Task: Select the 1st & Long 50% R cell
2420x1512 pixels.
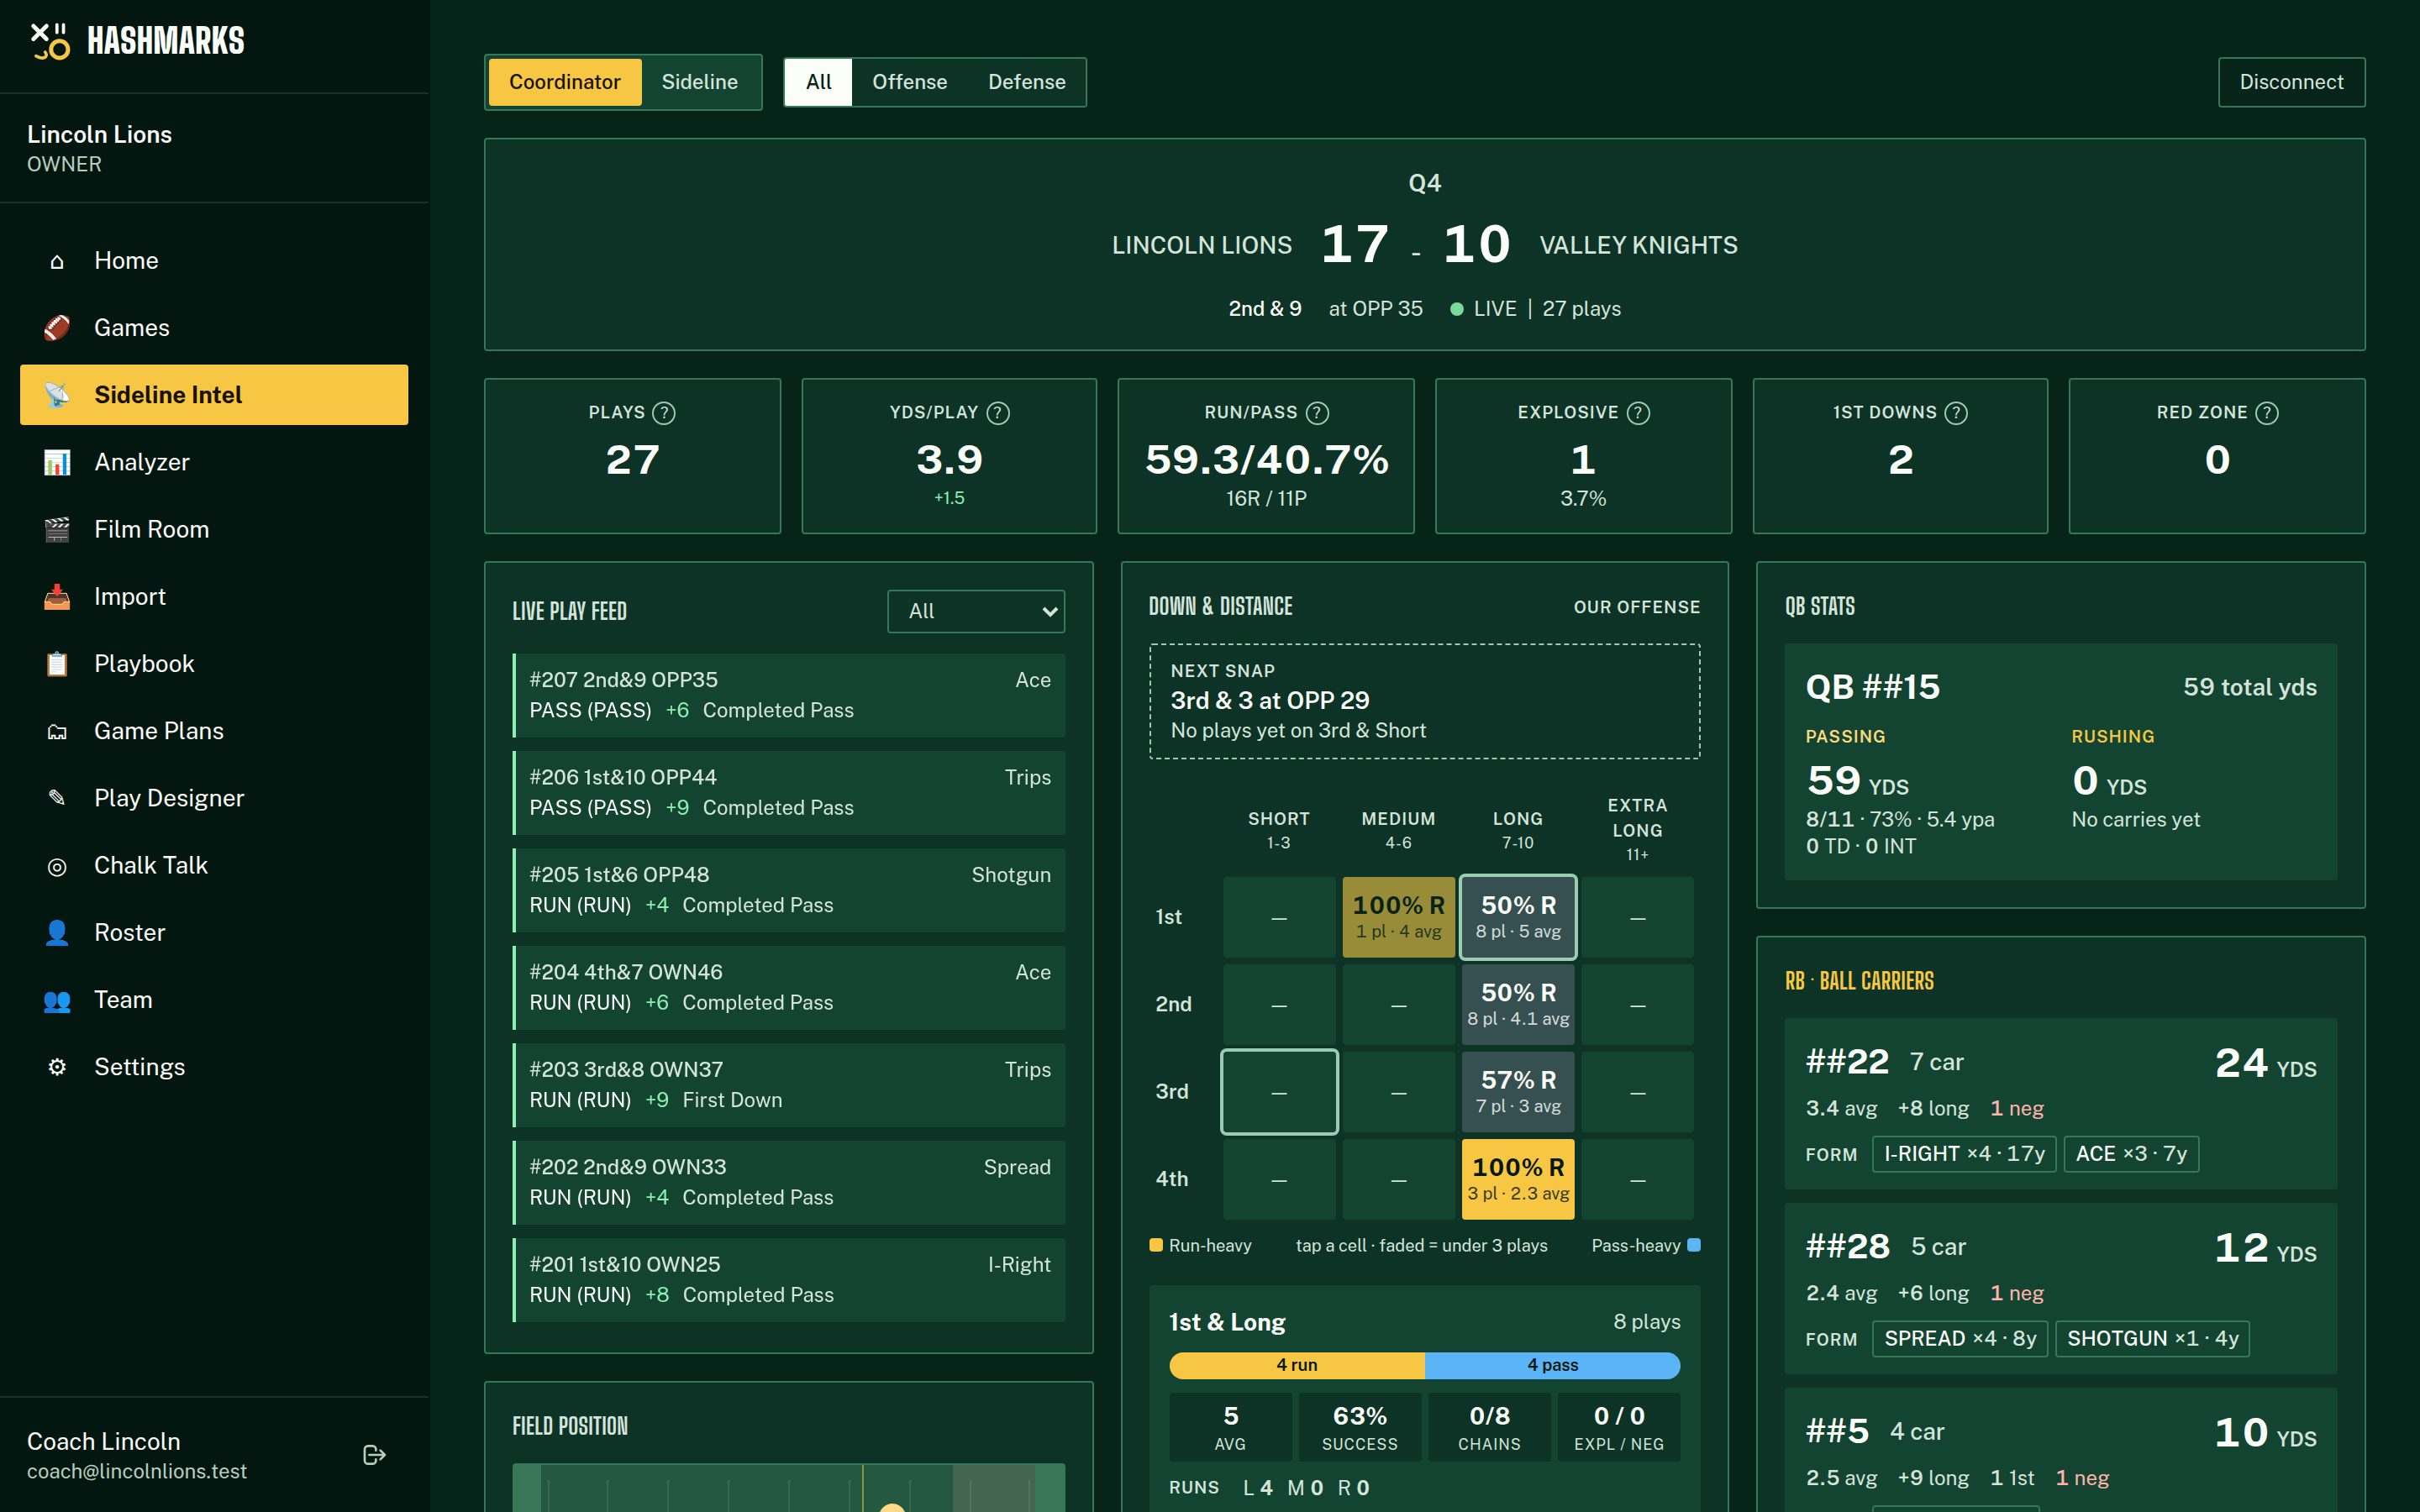Action: [x=1518, y=917]
